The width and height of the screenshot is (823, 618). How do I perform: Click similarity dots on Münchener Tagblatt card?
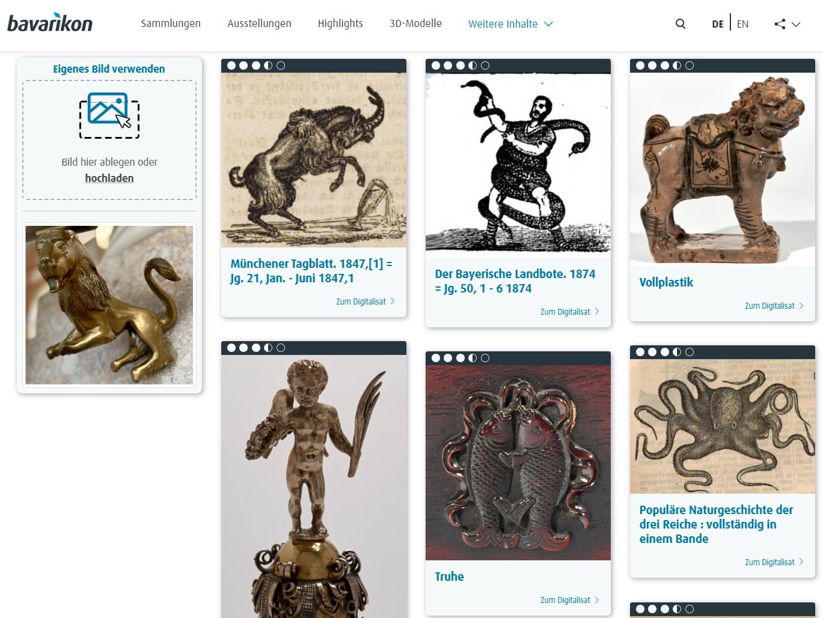click(255, 65)
